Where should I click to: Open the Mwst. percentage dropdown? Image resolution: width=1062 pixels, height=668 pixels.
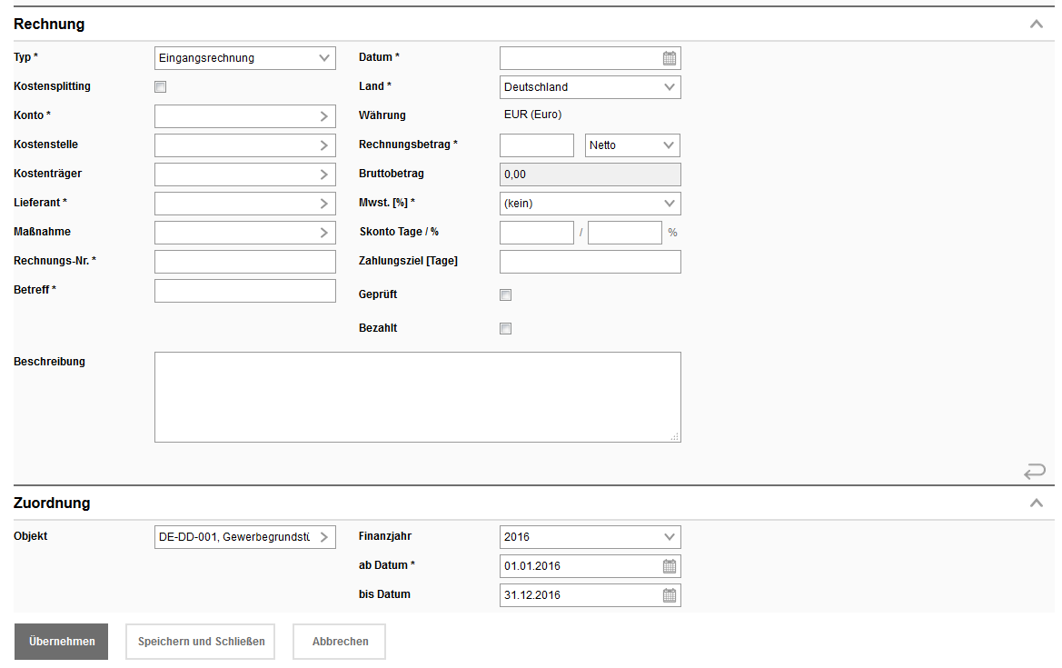coord(590,204)
